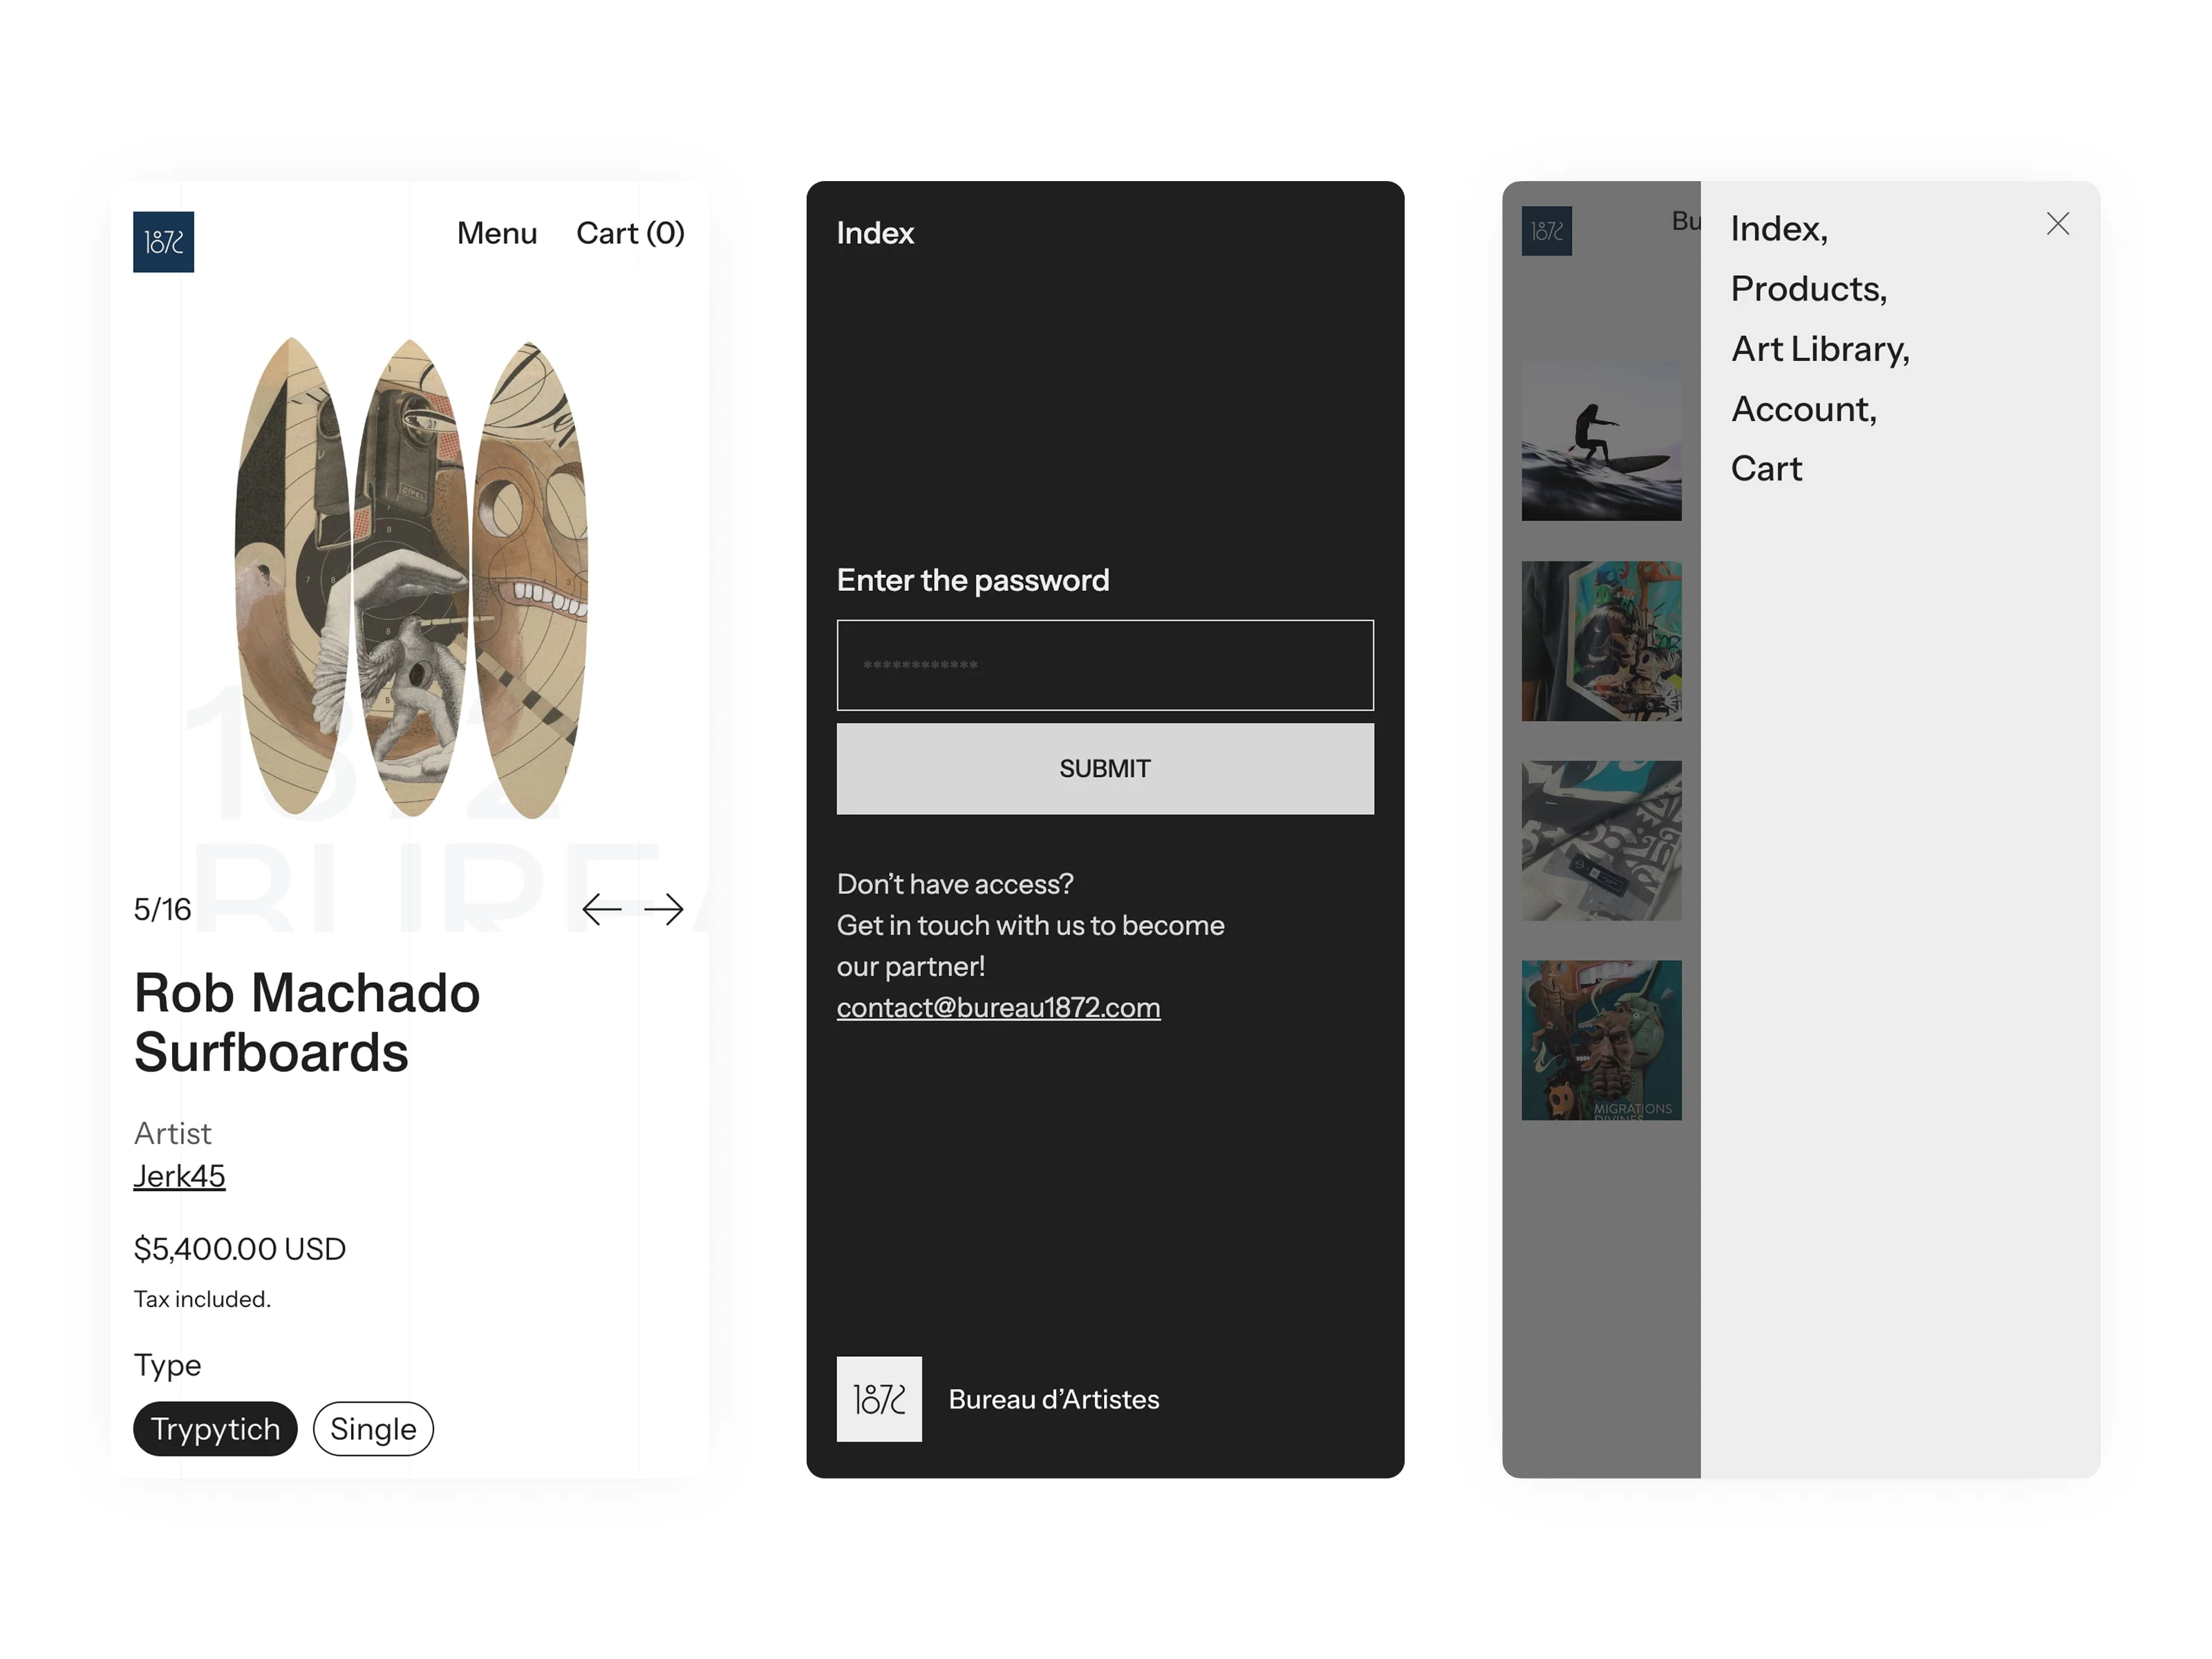Open the Jerk45 artist link
Screen dimensions: 2212x1659
click(x=180, y=1176)
